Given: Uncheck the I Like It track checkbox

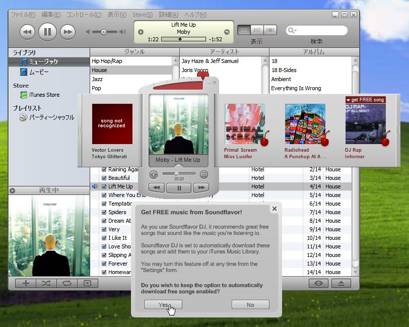Looking at the screenshot, I should (x=104, y=238).
